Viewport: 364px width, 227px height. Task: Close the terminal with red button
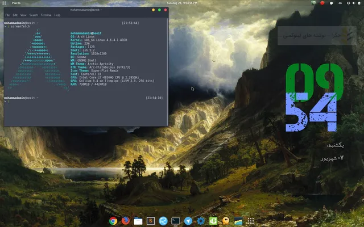click(166, 10)
